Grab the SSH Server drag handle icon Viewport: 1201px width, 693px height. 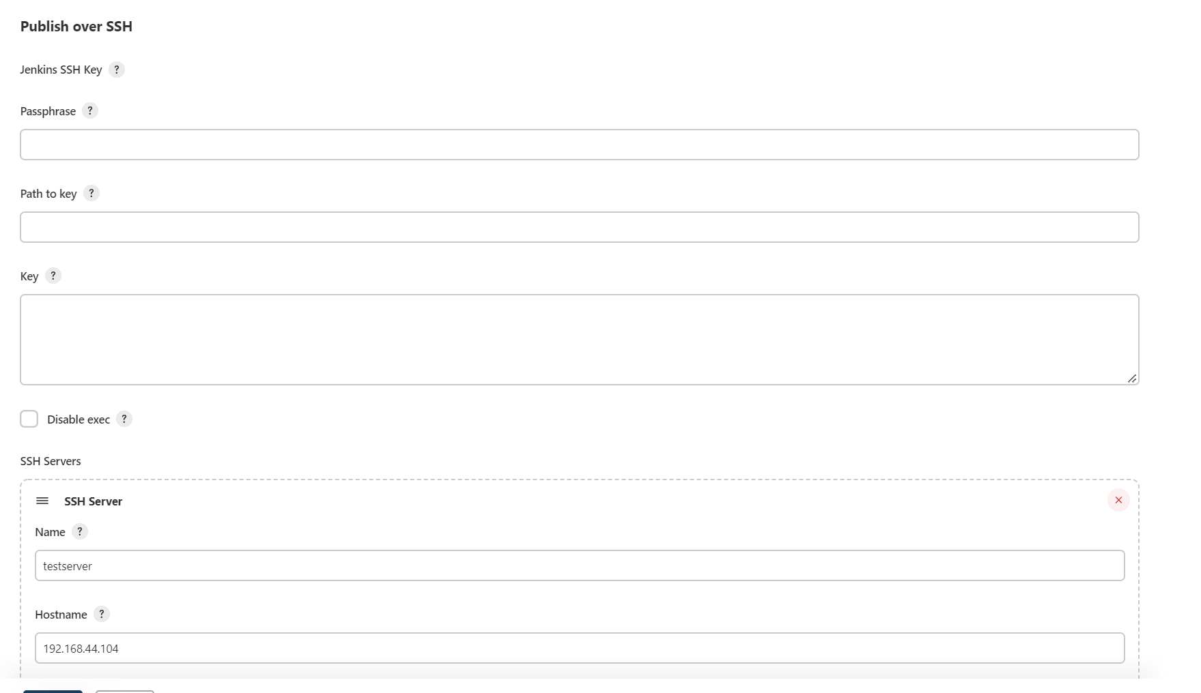point(42,501)
